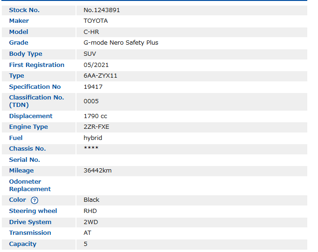Click the Classification No. (TDN) label
This screenshot has width=318, height=252.
(x=36, y=101)
